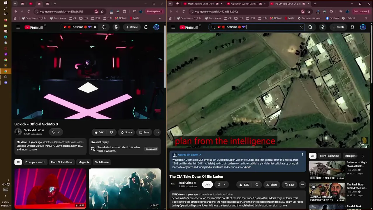Switch to Most Shocking Child Murders tab

[x=201, y=4]
